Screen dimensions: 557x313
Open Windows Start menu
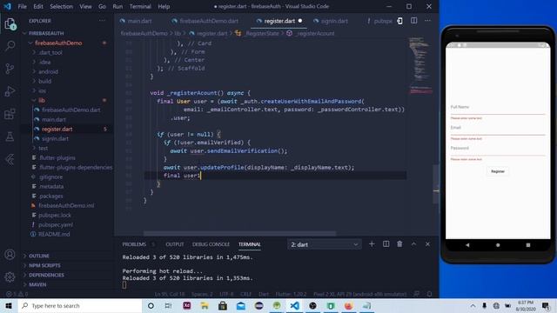point(9,305)
